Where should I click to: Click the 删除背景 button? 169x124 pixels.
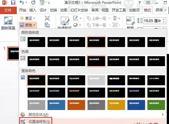click(x=8, y=23)
